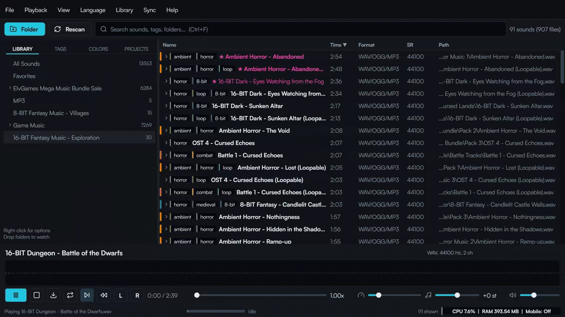
Task: Pause playback with the pause button
Action: pos(15,295)
